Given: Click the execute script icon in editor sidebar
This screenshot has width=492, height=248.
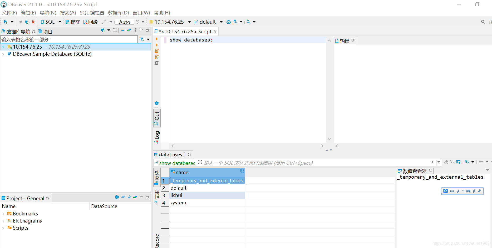Looking at the screenshot, I should [157, 51].
